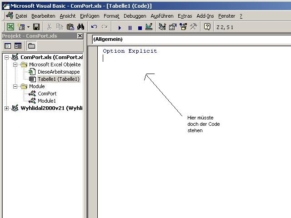Click the Paste clipboard icon
The width and height of the screenshot is (291, 218).
[70, 27]
